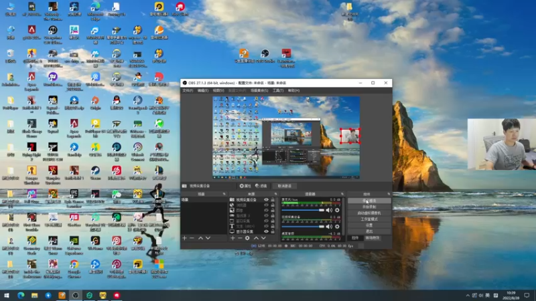The height and width of the screenshot is (301, 536).
Task: Open Edge from the taskbar
Action: coord(21,295)
